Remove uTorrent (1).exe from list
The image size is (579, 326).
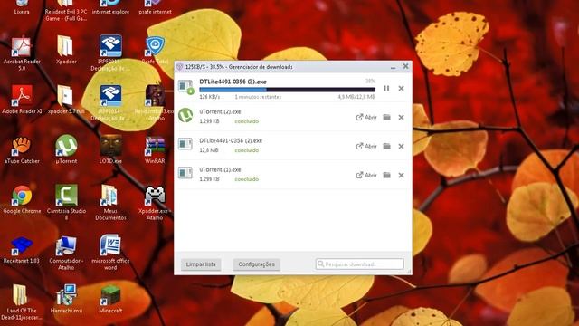tap(401, 175)
